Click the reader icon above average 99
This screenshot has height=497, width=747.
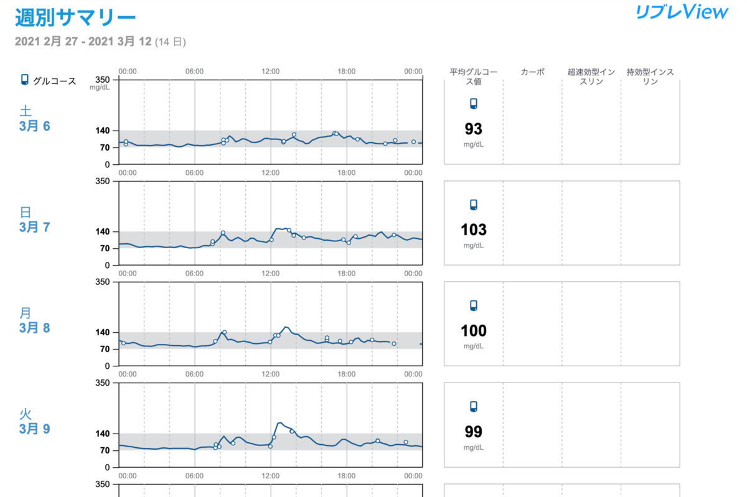point(474,407)
